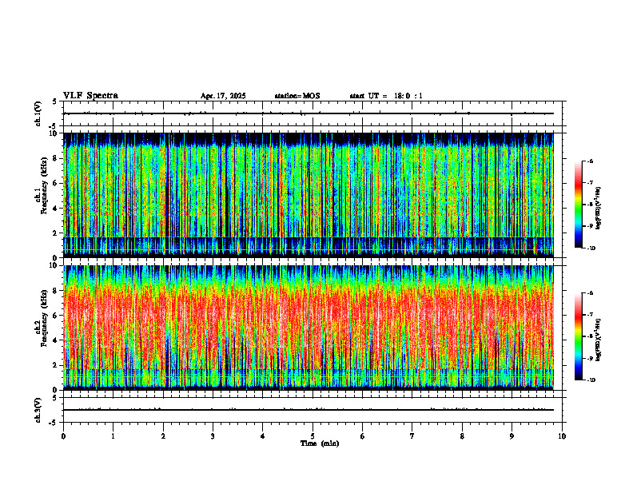
Task: Click the ch.3 voltage waveform trace
Action: [309, 410]
